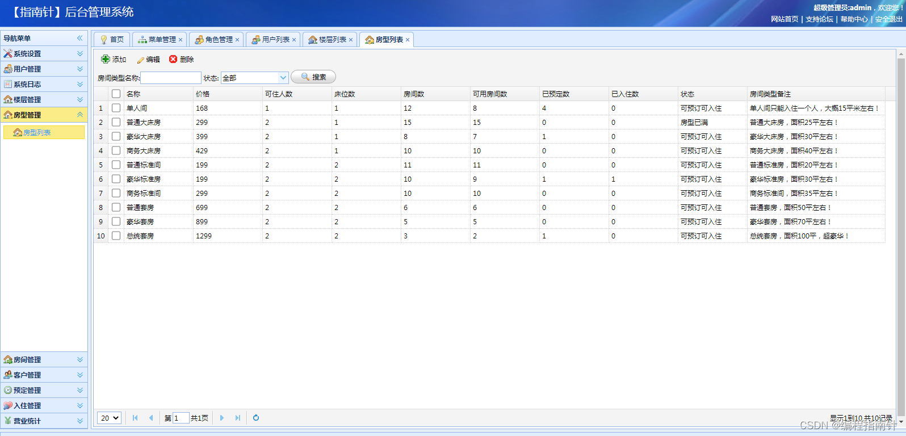The height and width of the screenshot is (436, 906).
Task: Click the vertical scrollbar on the right
Action: (900, 238)
